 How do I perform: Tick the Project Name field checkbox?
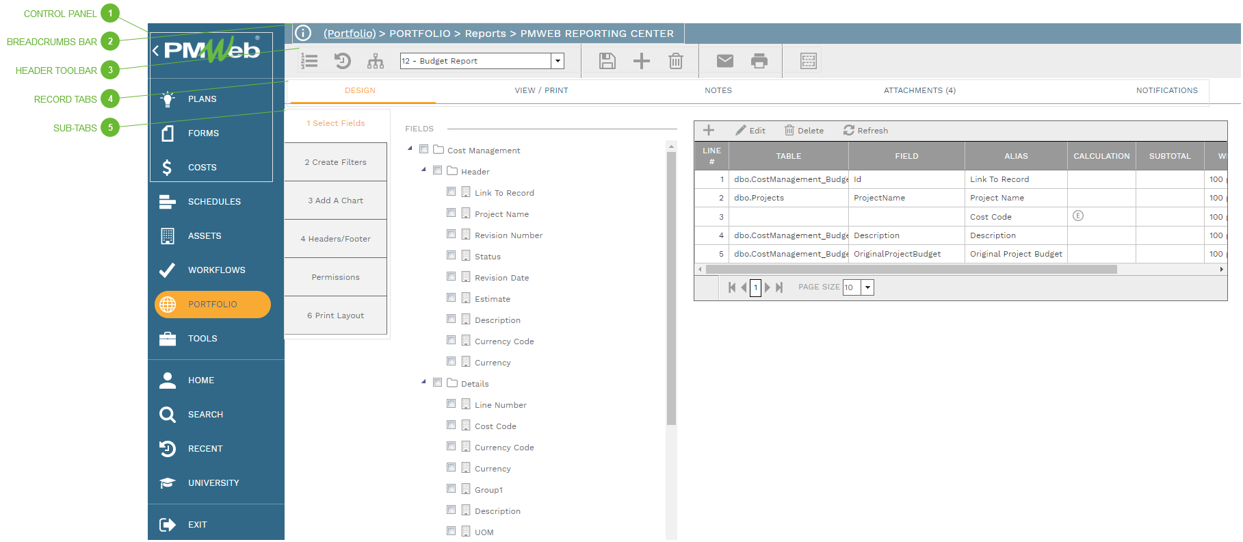(x=451, y=213)
